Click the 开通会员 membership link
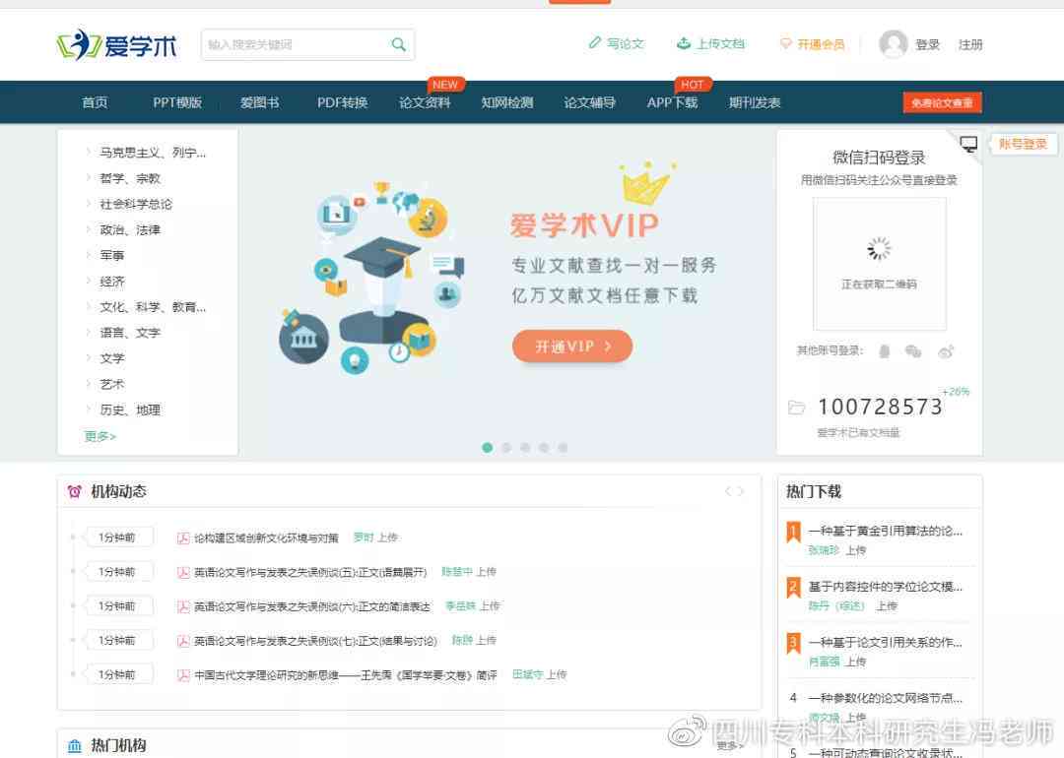Image resolution: width=1064 pixels, height=758 pixels. (x=812, y=44)
